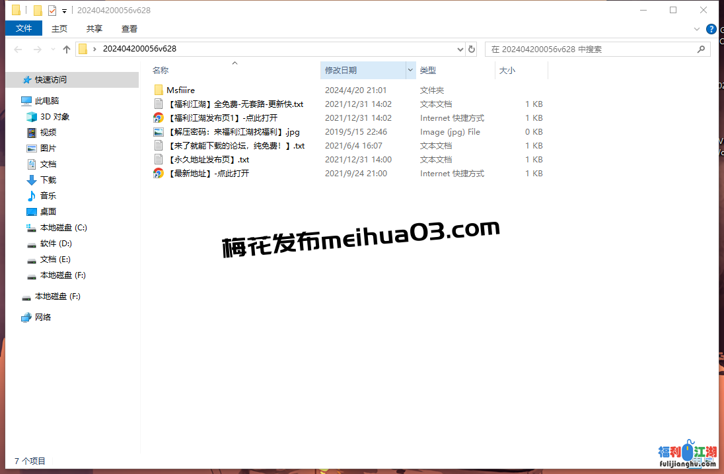Expand the ribbon with chevron
Screen dimensions: 724x474
697,29
